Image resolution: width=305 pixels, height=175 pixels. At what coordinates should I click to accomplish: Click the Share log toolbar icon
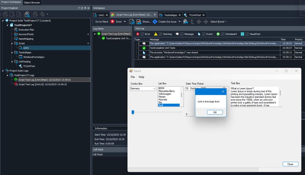click(x=139, y=22)
